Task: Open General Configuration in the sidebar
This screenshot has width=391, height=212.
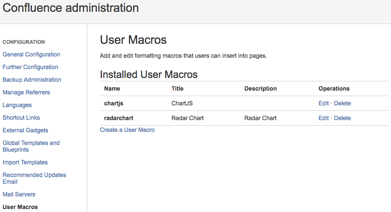Action: pyautogui.click(x=31, y=54)
